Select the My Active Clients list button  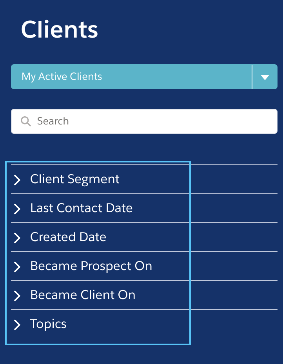pos(131,77)
